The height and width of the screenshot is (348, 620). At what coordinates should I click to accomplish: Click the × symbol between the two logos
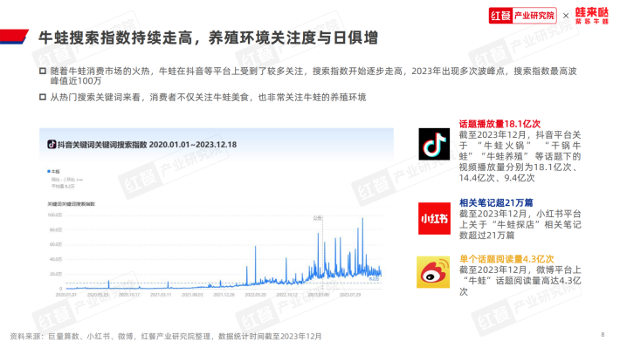(x=566, y=16)
